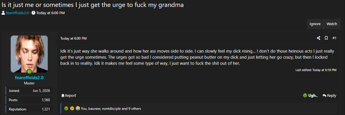Bookmark post #1 via bookmark icon
The image size is (345, 115).
tap(326, 38)
